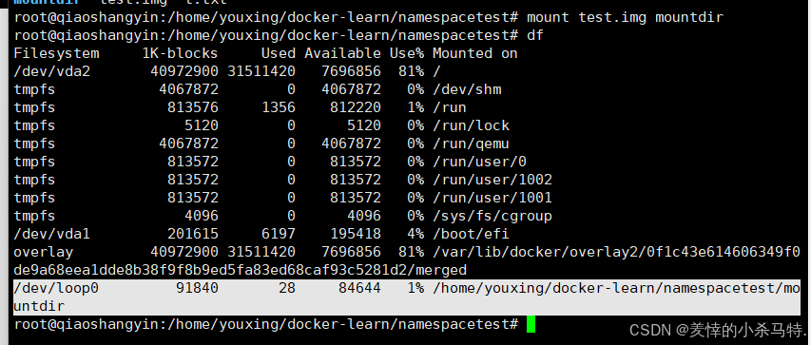The height and width of the screenshot is (345, 811).
Task: Click the '/run/qemu' mount point
Action: (471, 144)
